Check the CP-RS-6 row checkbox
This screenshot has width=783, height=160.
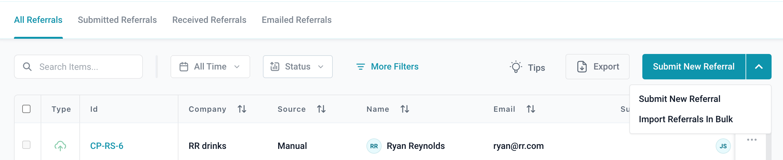click(26, 145)
